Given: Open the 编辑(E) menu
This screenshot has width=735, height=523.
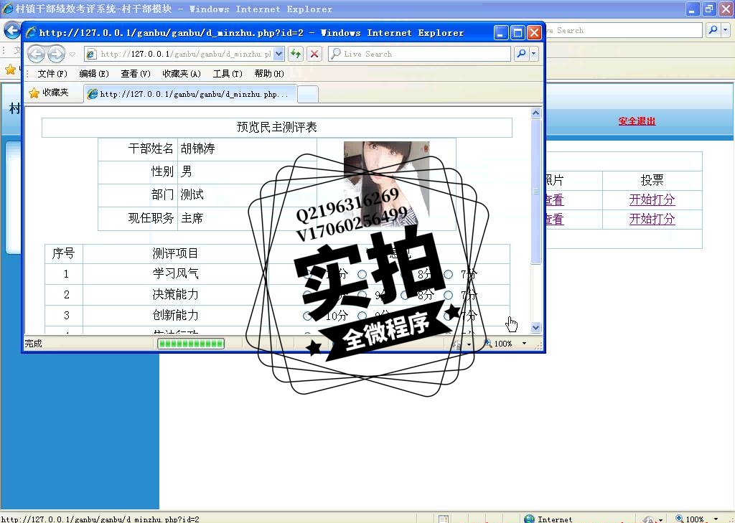Looking at the screenshot, I should click(94, 74).
